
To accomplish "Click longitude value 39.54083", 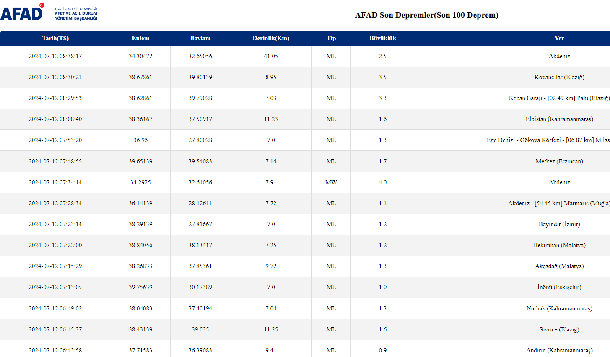I will pos(200,161).
